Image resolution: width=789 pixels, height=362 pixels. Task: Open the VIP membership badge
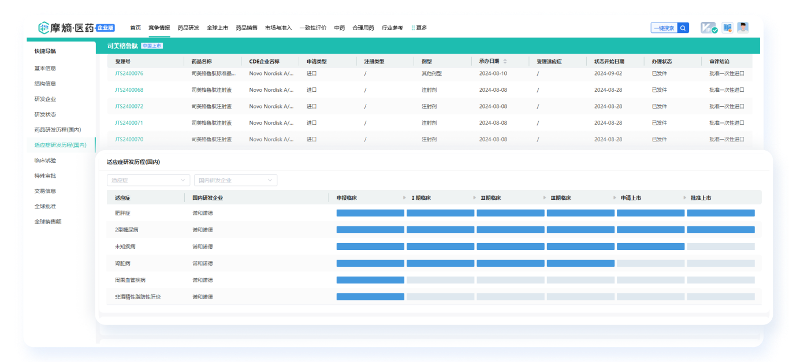(x=709, y=28)
